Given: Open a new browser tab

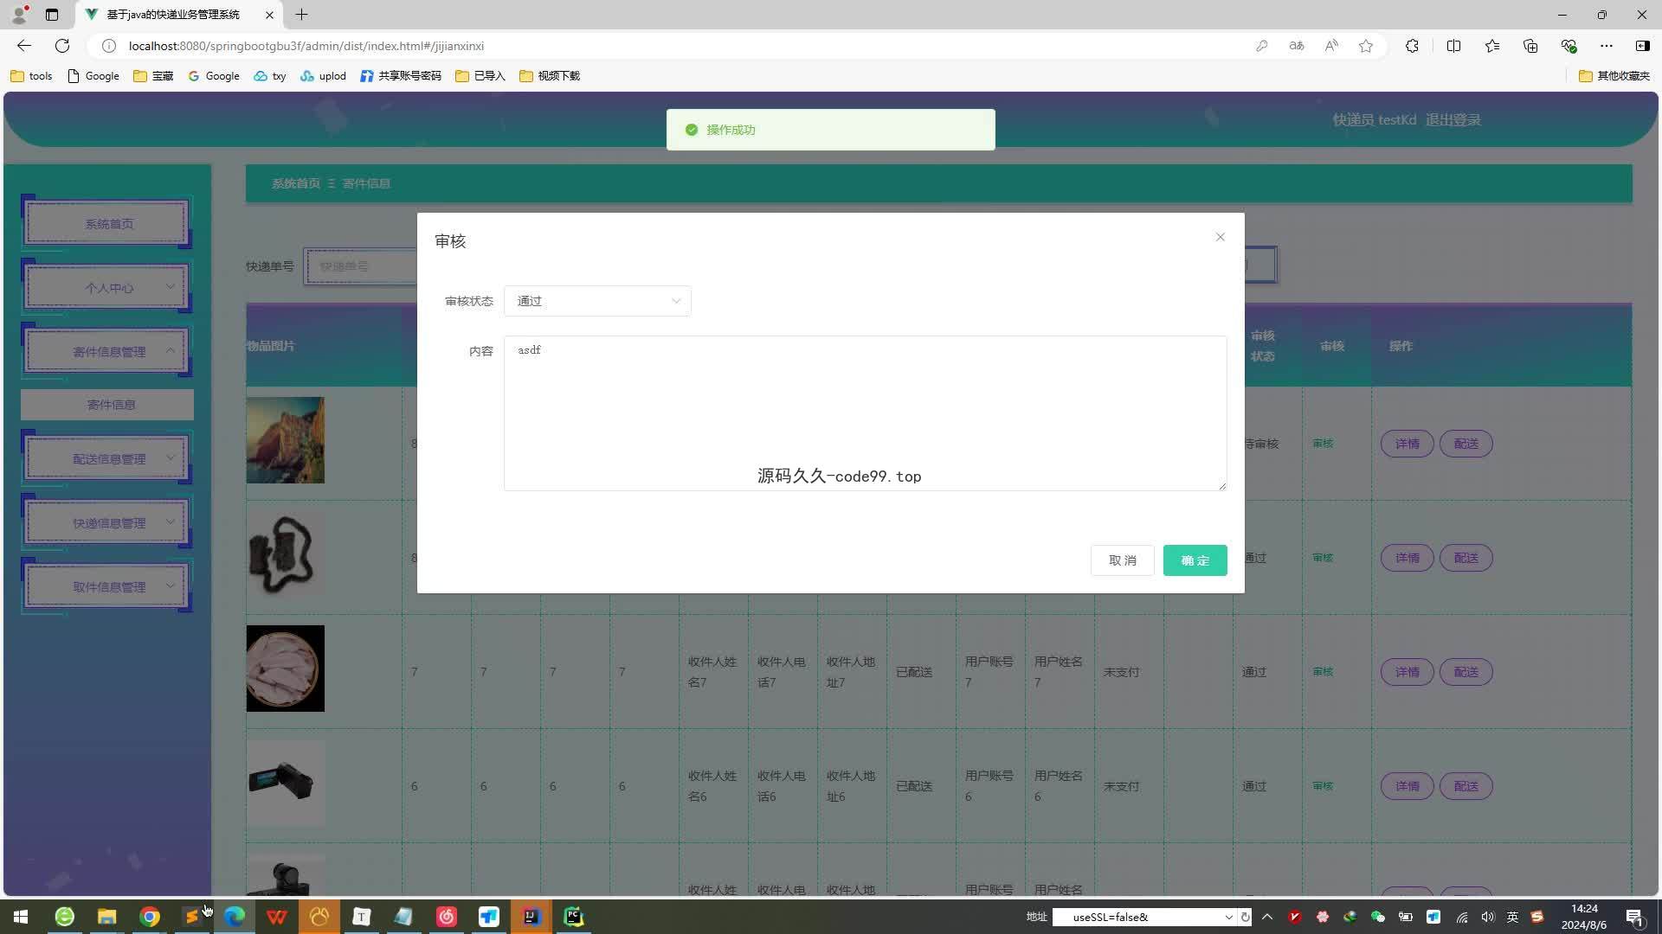Looking at the screenshot, I should 301,15.
